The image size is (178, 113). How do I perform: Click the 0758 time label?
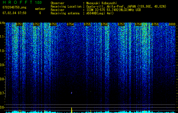[x=138, y=24]
